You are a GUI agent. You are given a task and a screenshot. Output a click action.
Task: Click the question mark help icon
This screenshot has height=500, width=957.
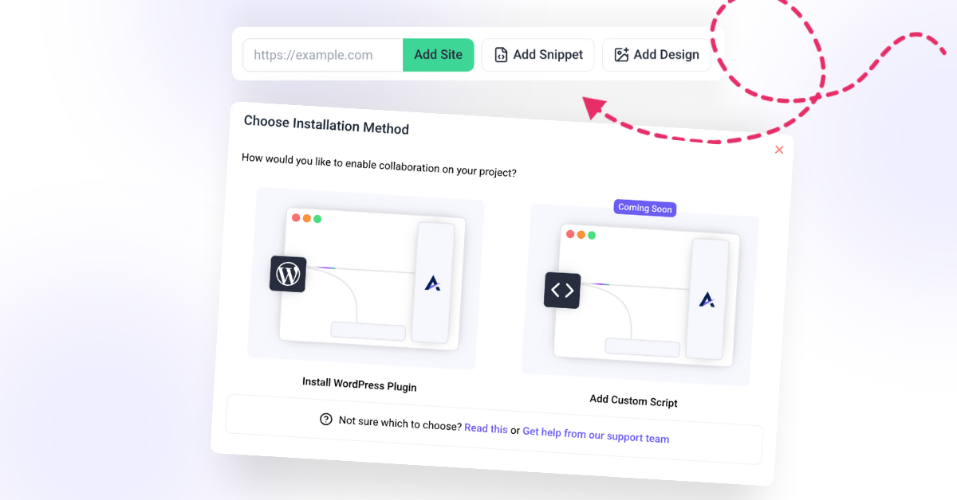(325, 419)
